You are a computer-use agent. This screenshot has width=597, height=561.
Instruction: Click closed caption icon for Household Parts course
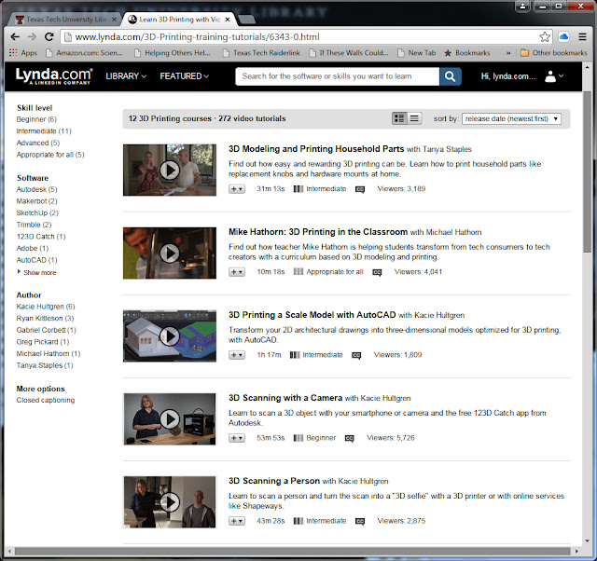(x=360, y=189)
